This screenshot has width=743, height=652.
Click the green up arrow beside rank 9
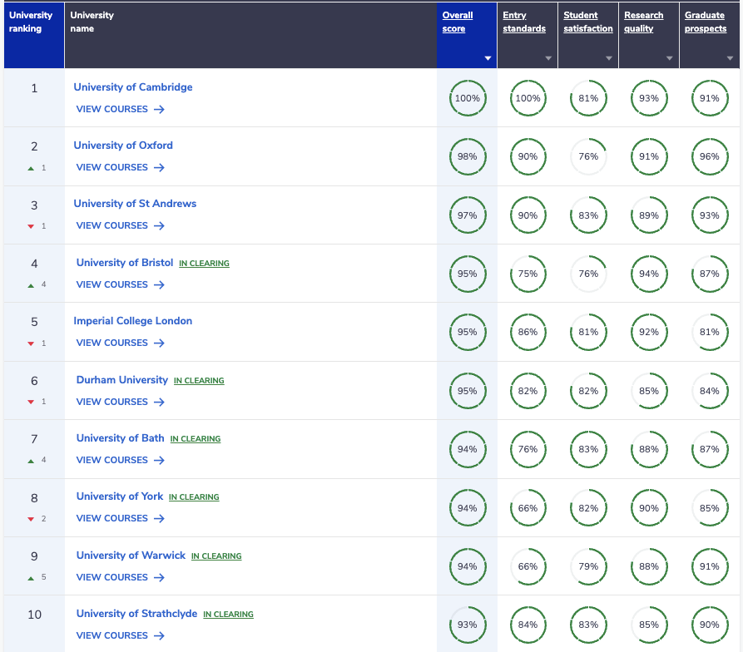(31, 578)
